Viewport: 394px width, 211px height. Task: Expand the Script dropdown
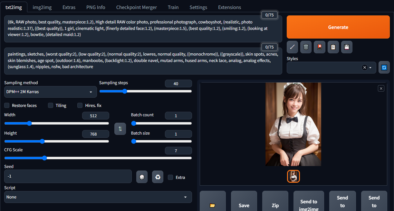(98, 197)
